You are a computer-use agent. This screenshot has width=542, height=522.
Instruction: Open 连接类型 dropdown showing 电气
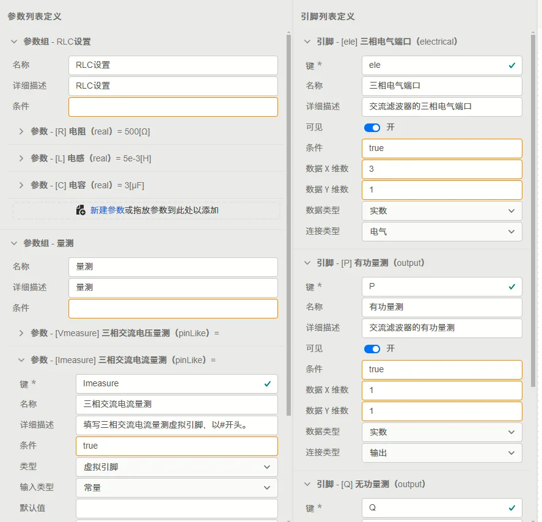click(x=442, y=231)
